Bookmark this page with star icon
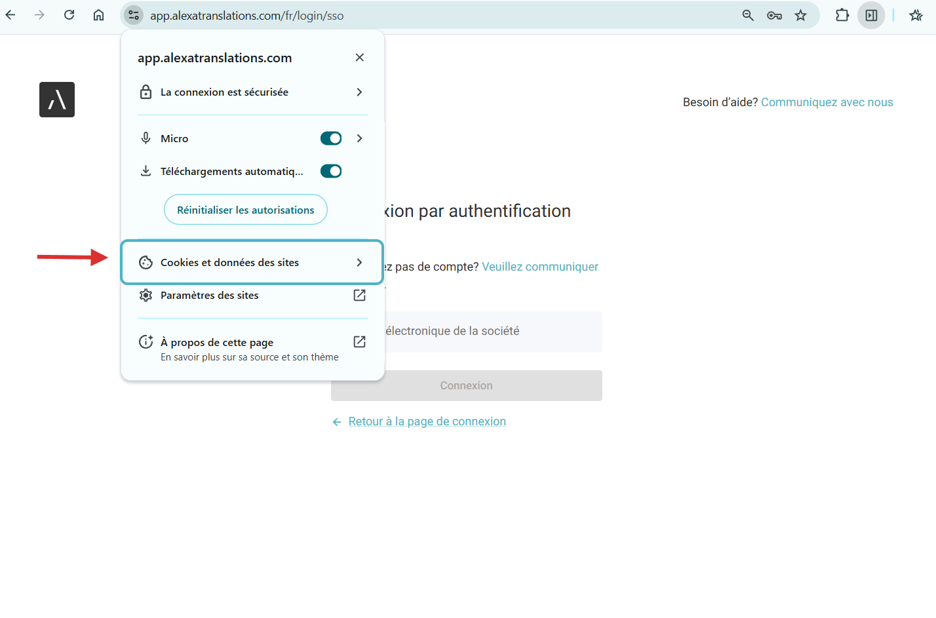 (800, 15)
